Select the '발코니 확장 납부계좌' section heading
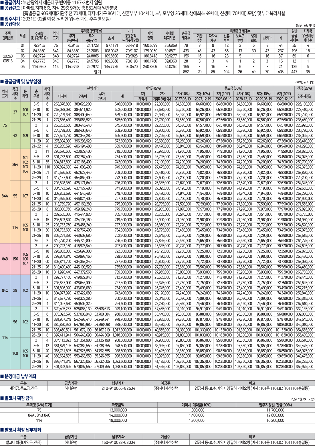This screenshot has height=446, width=315. tap(23, 430)
